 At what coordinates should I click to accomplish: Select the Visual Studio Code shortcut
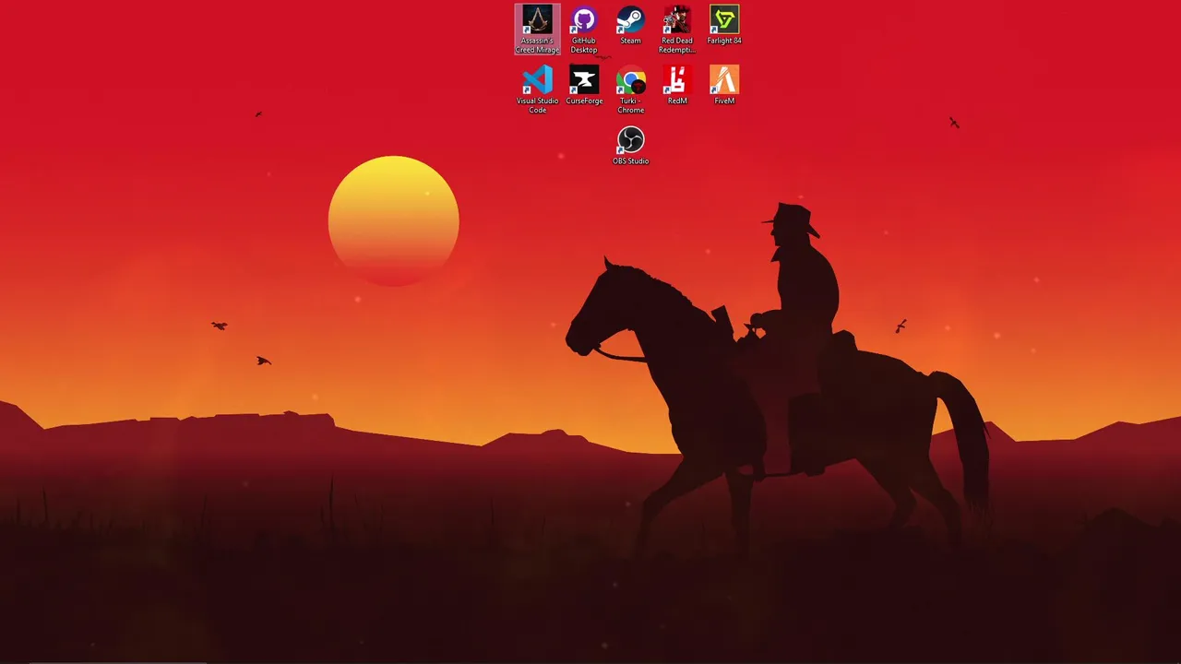click(x=537, y=89)
